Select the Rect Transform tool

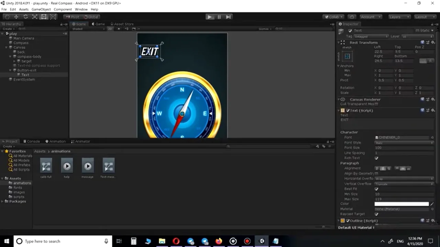[x=44, y=17]
